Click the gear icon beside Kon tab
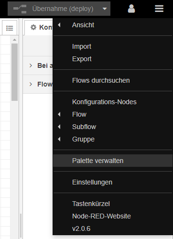This screenshot has width=173, height=239. coord(33,27)
